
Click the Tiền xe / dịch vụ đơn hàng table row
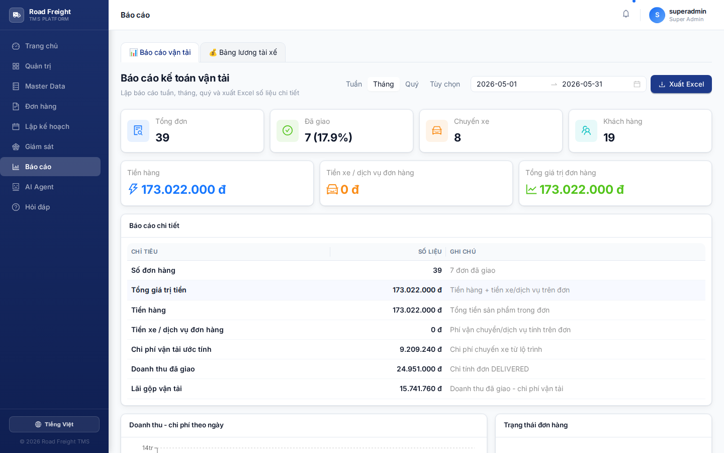416,330
